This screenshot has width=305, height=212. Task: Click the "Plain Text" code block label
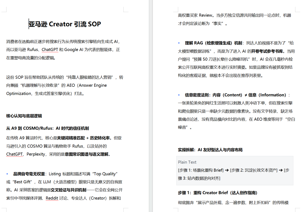(187, 162)
